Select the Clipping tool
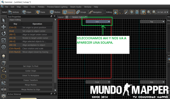This screenshot has width=170, height=99. pos(3,83)
